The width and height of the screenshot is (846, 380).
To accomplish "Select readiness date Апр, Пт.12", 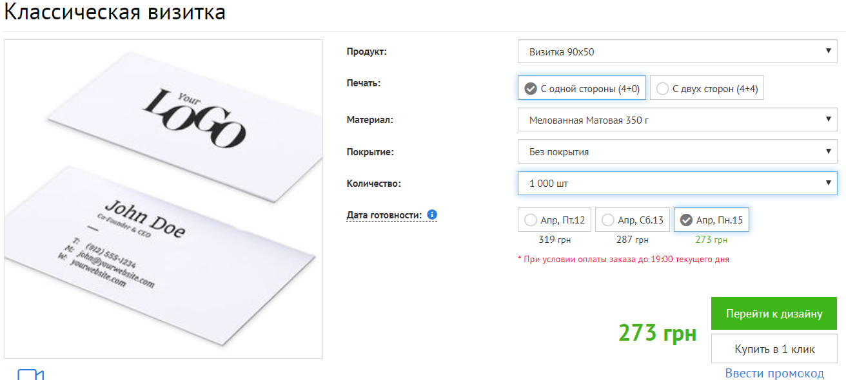I will tap(555, 220).
